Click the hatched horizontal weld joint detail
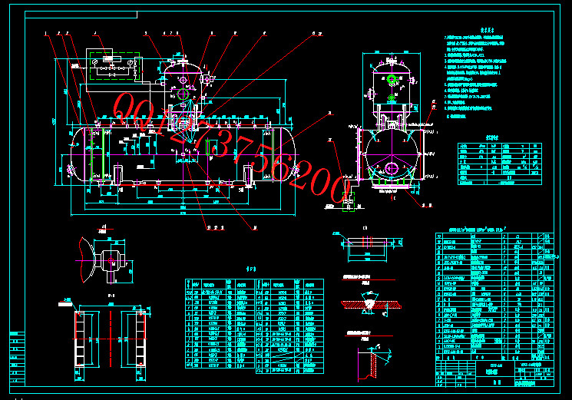This screenshot has height=400, width=572. [371, 303]
